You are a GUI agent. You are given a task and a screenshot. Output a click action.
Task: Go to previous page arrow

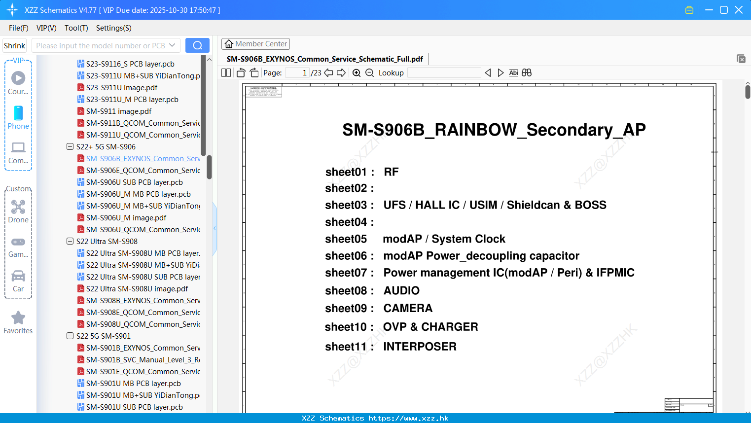pos(328,72)
